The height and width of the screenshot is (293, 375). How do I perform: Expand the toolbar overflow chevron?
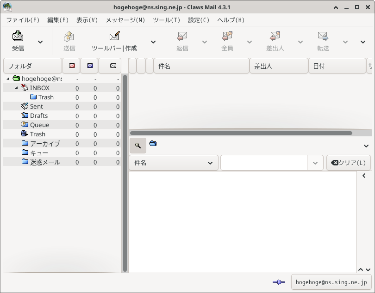click(x=363, y=42)
